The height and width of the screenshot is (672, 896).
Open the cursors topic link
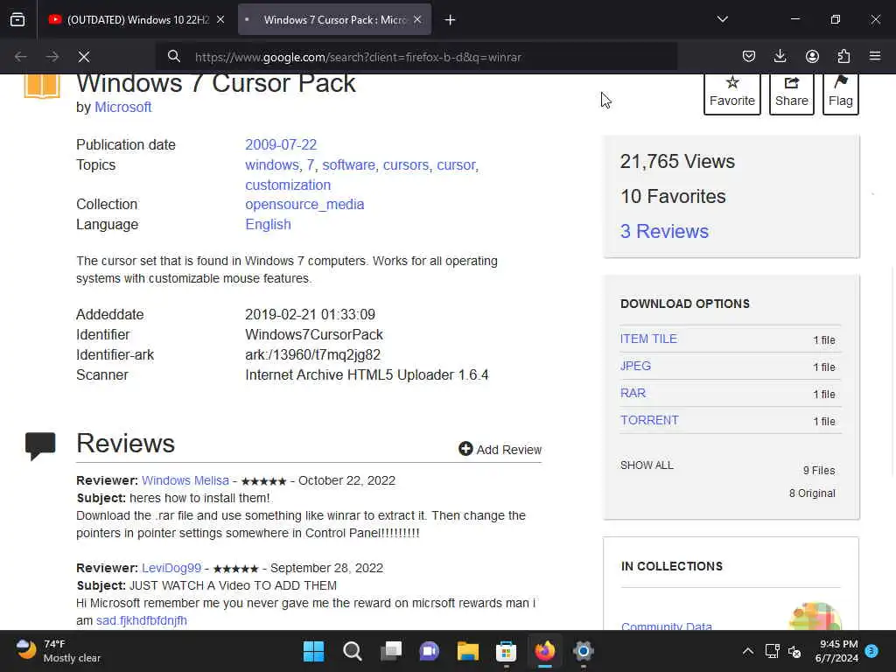tap(406, 165)
